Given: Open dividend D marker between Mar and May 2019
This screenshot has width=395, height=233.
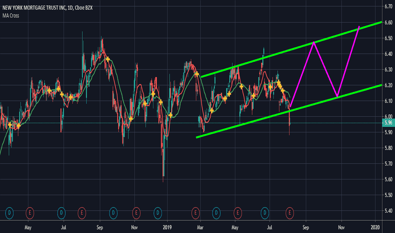Looking at the screenshot, I should [x=216, y=213].
